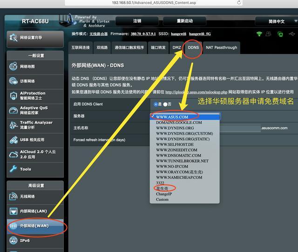Click the USB applications icon
The height and width of the screenshot is (252, 298).
(x=14, y=140)
